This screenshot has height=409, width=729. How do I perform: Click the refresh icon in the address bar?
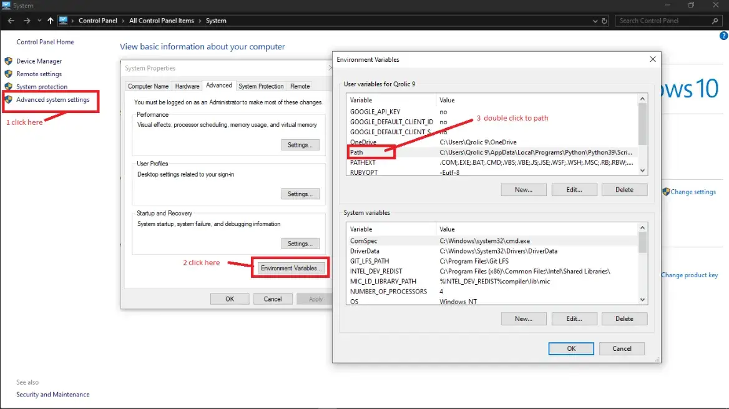click(604, 21)
